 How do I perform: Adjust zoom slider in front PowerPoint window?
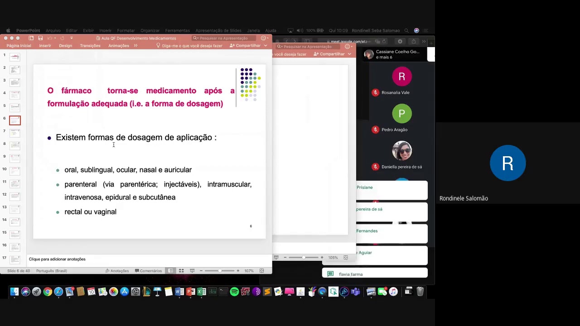[x=220, y=271]
